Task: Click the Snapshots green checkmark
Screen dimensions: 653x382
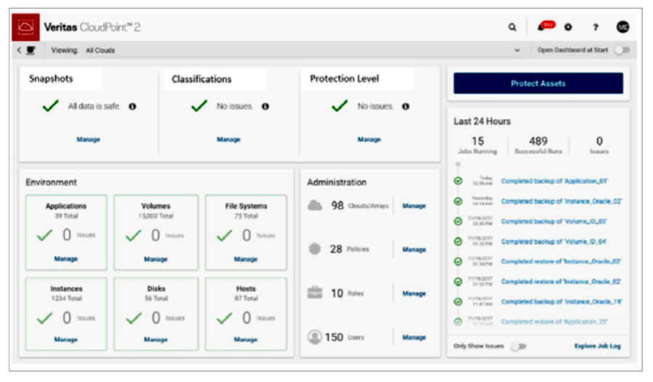Action: click(x=50, y=106)
